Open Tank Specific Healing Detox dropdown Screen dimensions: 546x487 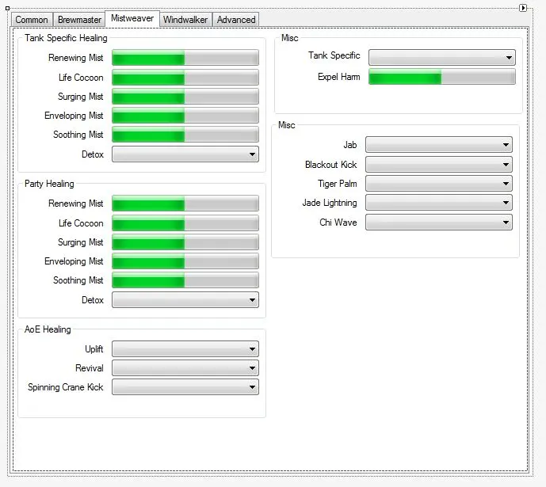point(185,154)
